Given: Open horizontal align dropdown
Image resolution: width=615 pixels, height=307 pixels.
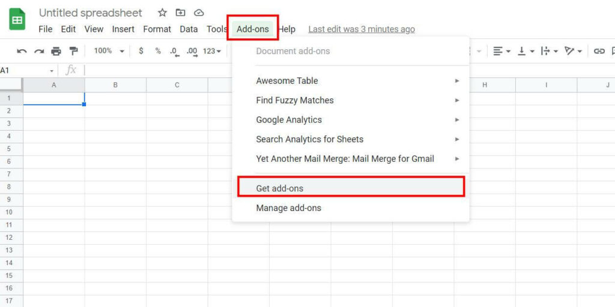Looking at the screenshot, I should click(x=501, y=51).
